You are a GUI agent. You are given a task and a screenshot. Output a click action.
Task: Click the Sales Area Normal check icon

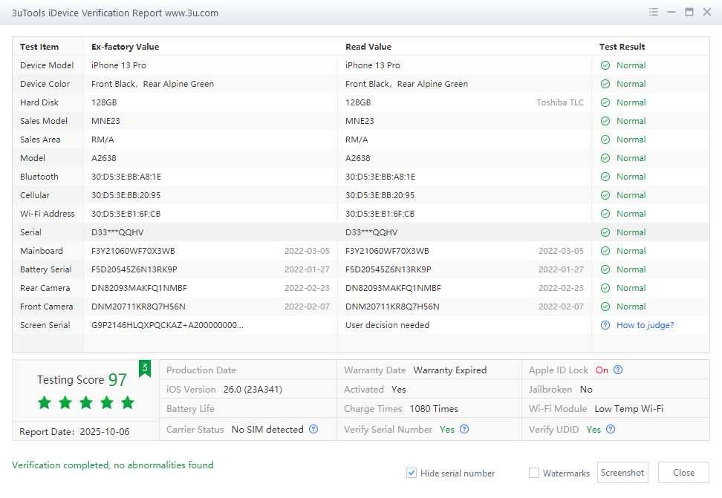pyautogui.click(x=605, y=140)
